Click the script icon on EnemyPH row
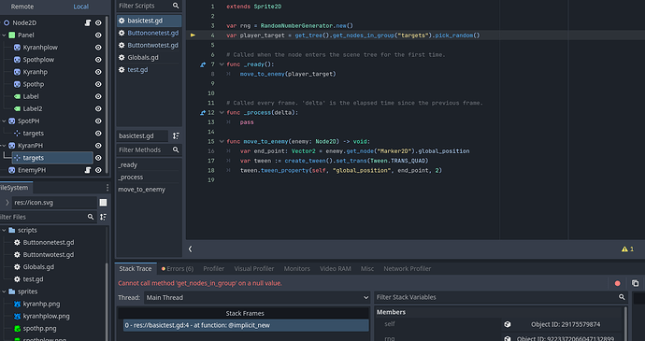Screen dimensions: 645x341 pos(88,170)
